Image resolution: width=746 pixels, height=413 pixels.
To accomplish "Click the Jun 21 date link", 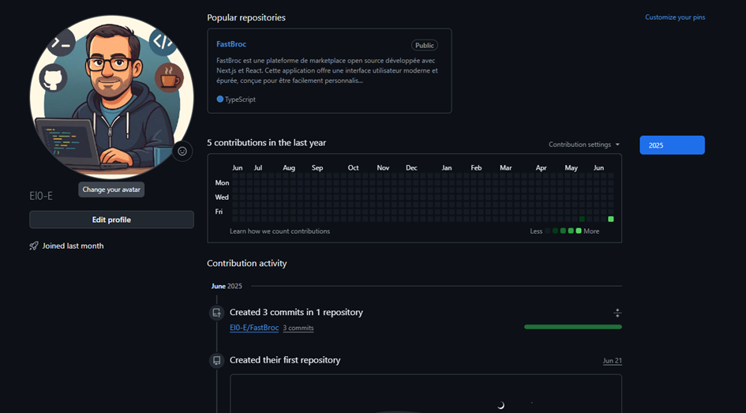I will pyautogui.click(x=612, y=361).
